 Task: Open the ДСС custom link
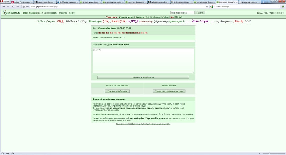(x=61, y=21)
